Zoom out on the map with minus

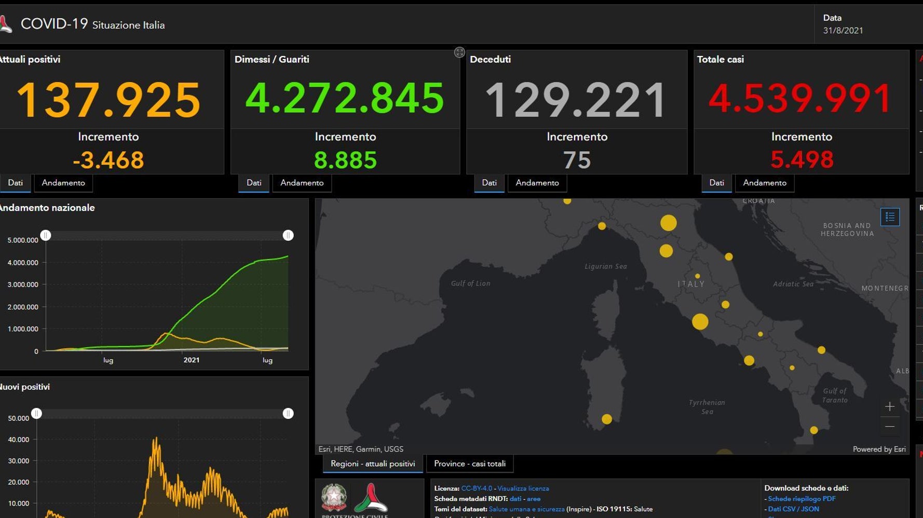889,427
